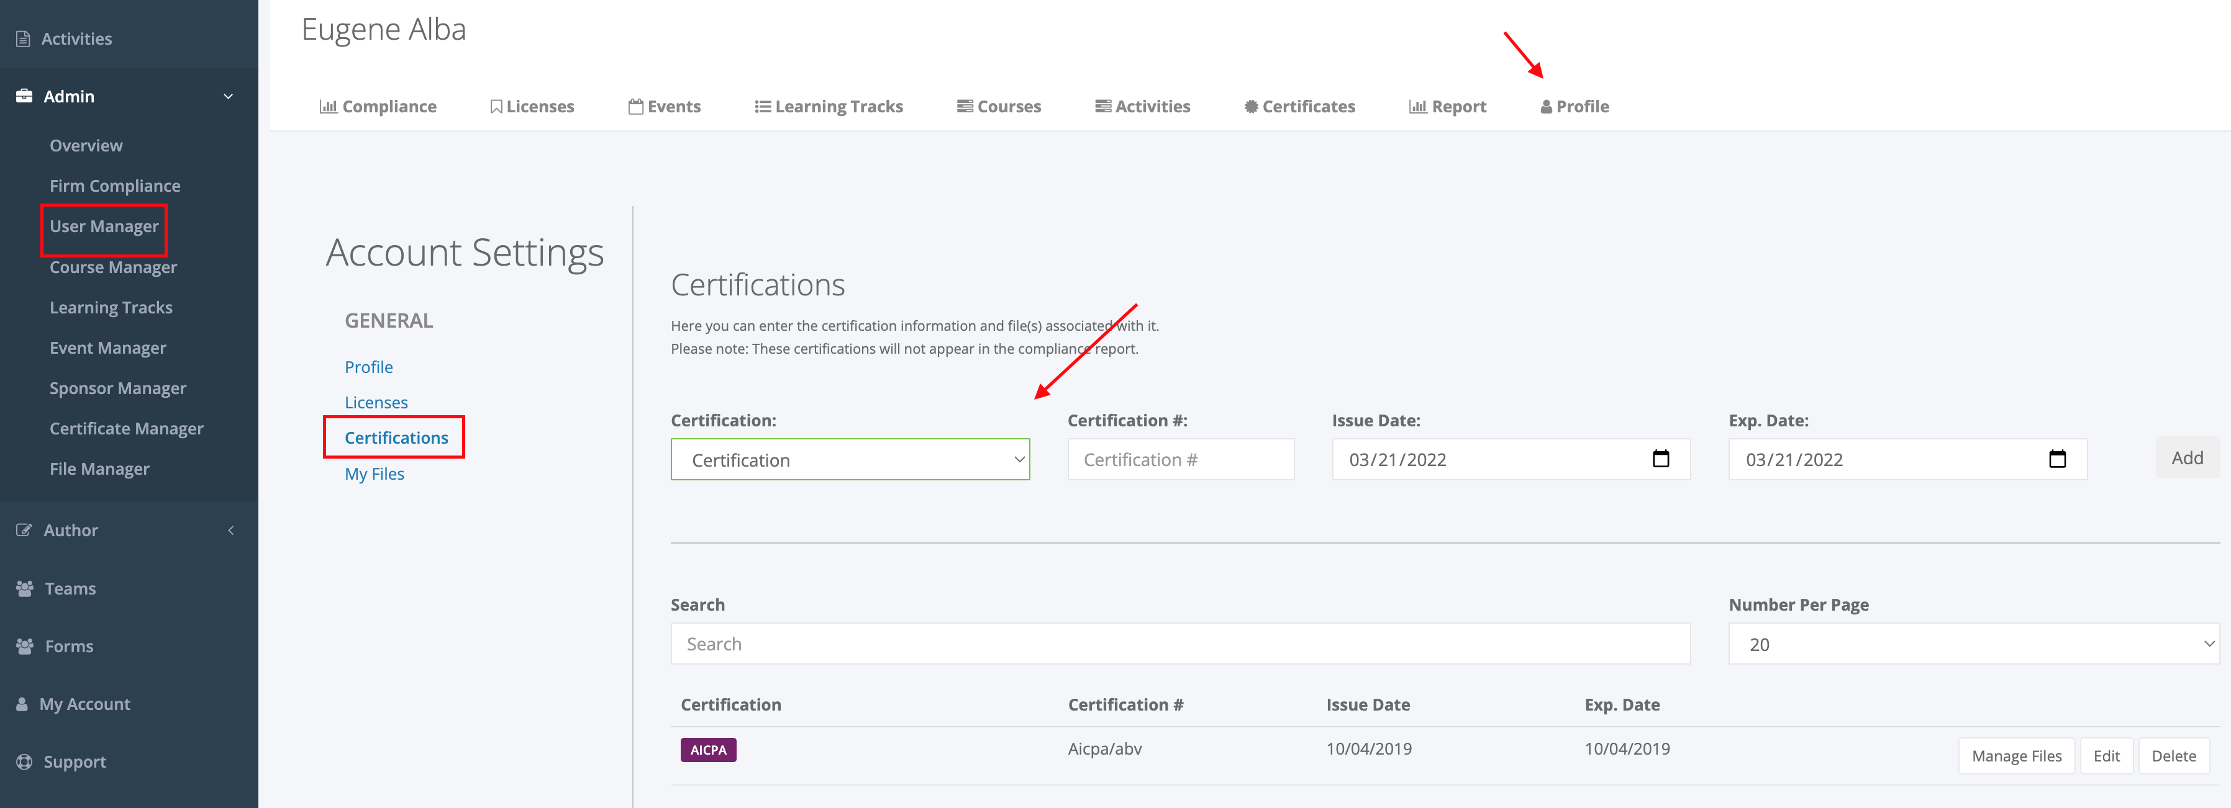The height and width of the screenshot is (808, 2231).
Task: Open Overview in Admin menu
Action: click(86, 145)
